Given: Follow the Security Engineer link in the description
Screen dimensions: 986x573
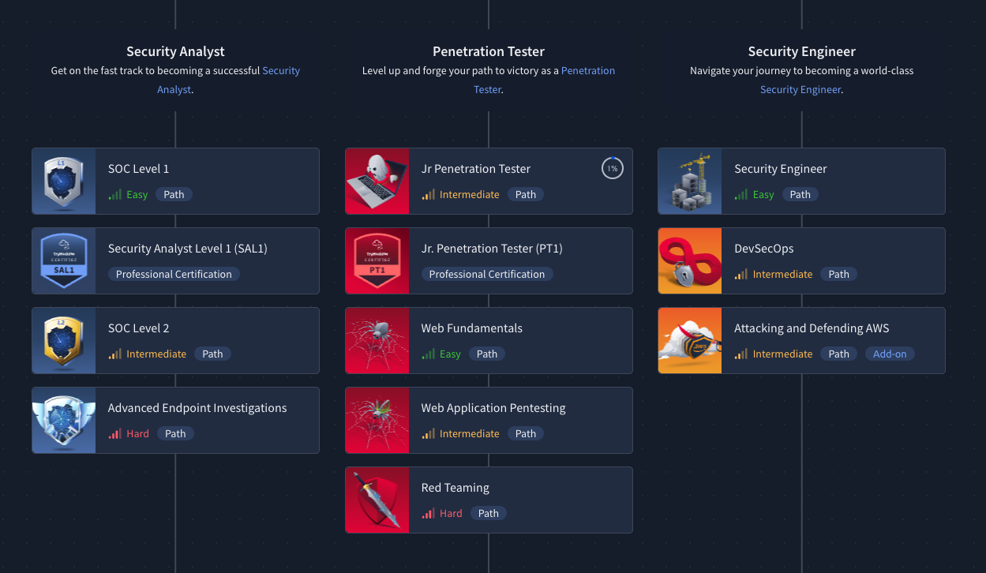Looking at the screenshot, I should coord(800,89).
